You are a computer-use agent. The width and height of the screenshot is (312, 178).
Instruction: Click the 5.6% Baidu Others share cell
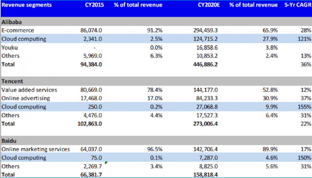click(272, 167)
